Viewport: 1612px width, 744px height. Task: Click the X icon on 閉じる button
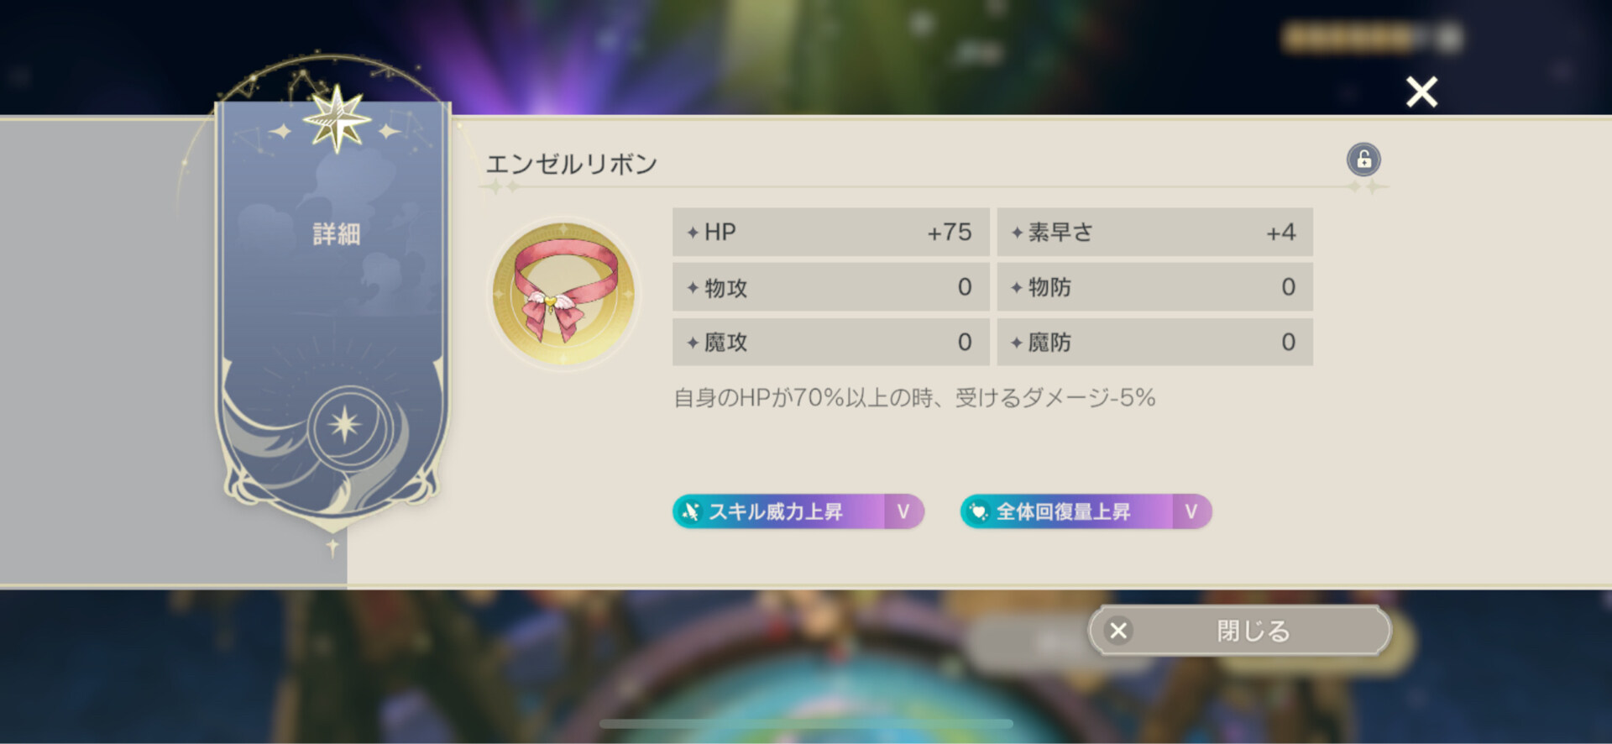1118,631
